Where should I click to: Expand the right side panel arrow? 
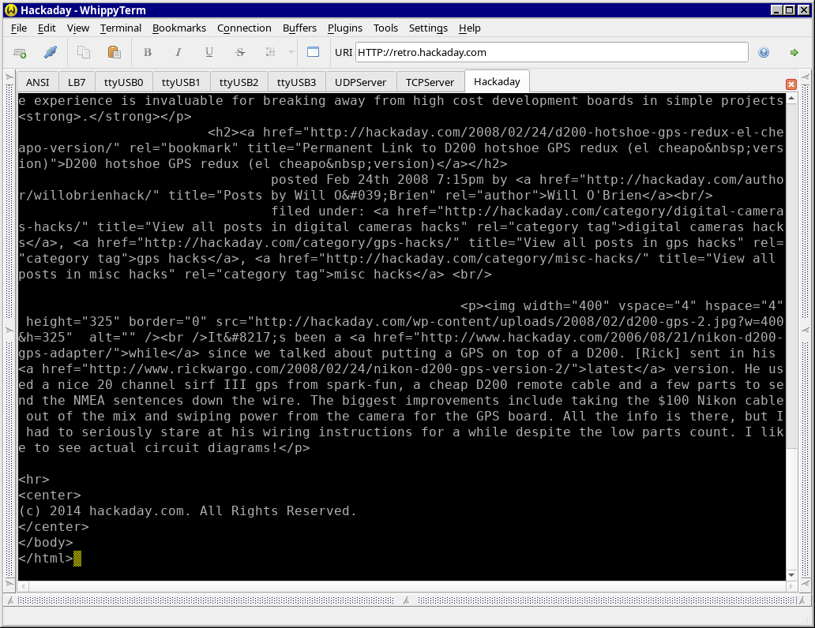click(806, 79)
